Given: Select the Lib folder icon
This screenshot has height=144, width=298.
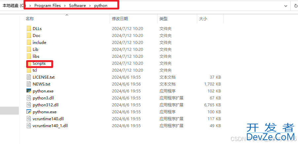Looking at the screenshot, I should click(29, 50).
